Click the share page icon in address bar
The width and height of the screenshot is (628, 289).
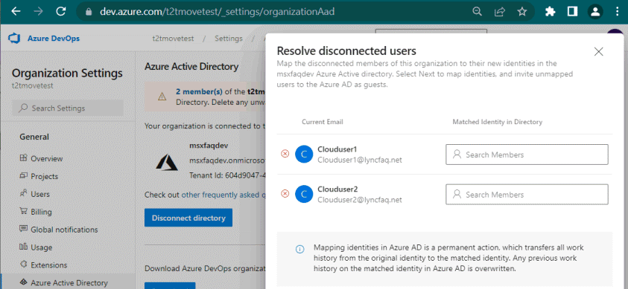pos(499,12)
